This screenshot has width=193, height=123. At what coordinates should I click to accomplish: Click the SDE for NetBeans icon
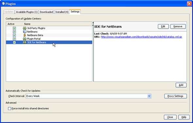[x=25, y=42]
